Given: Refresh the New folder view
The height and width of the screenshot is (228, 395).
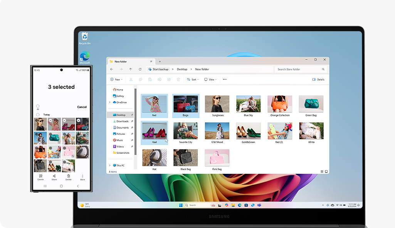Looking at the screenshot, I should coord(140,69).
